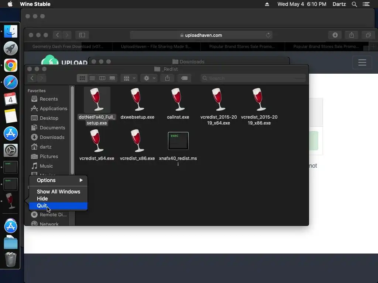Open Notes from the dock

tap(11, 116)
